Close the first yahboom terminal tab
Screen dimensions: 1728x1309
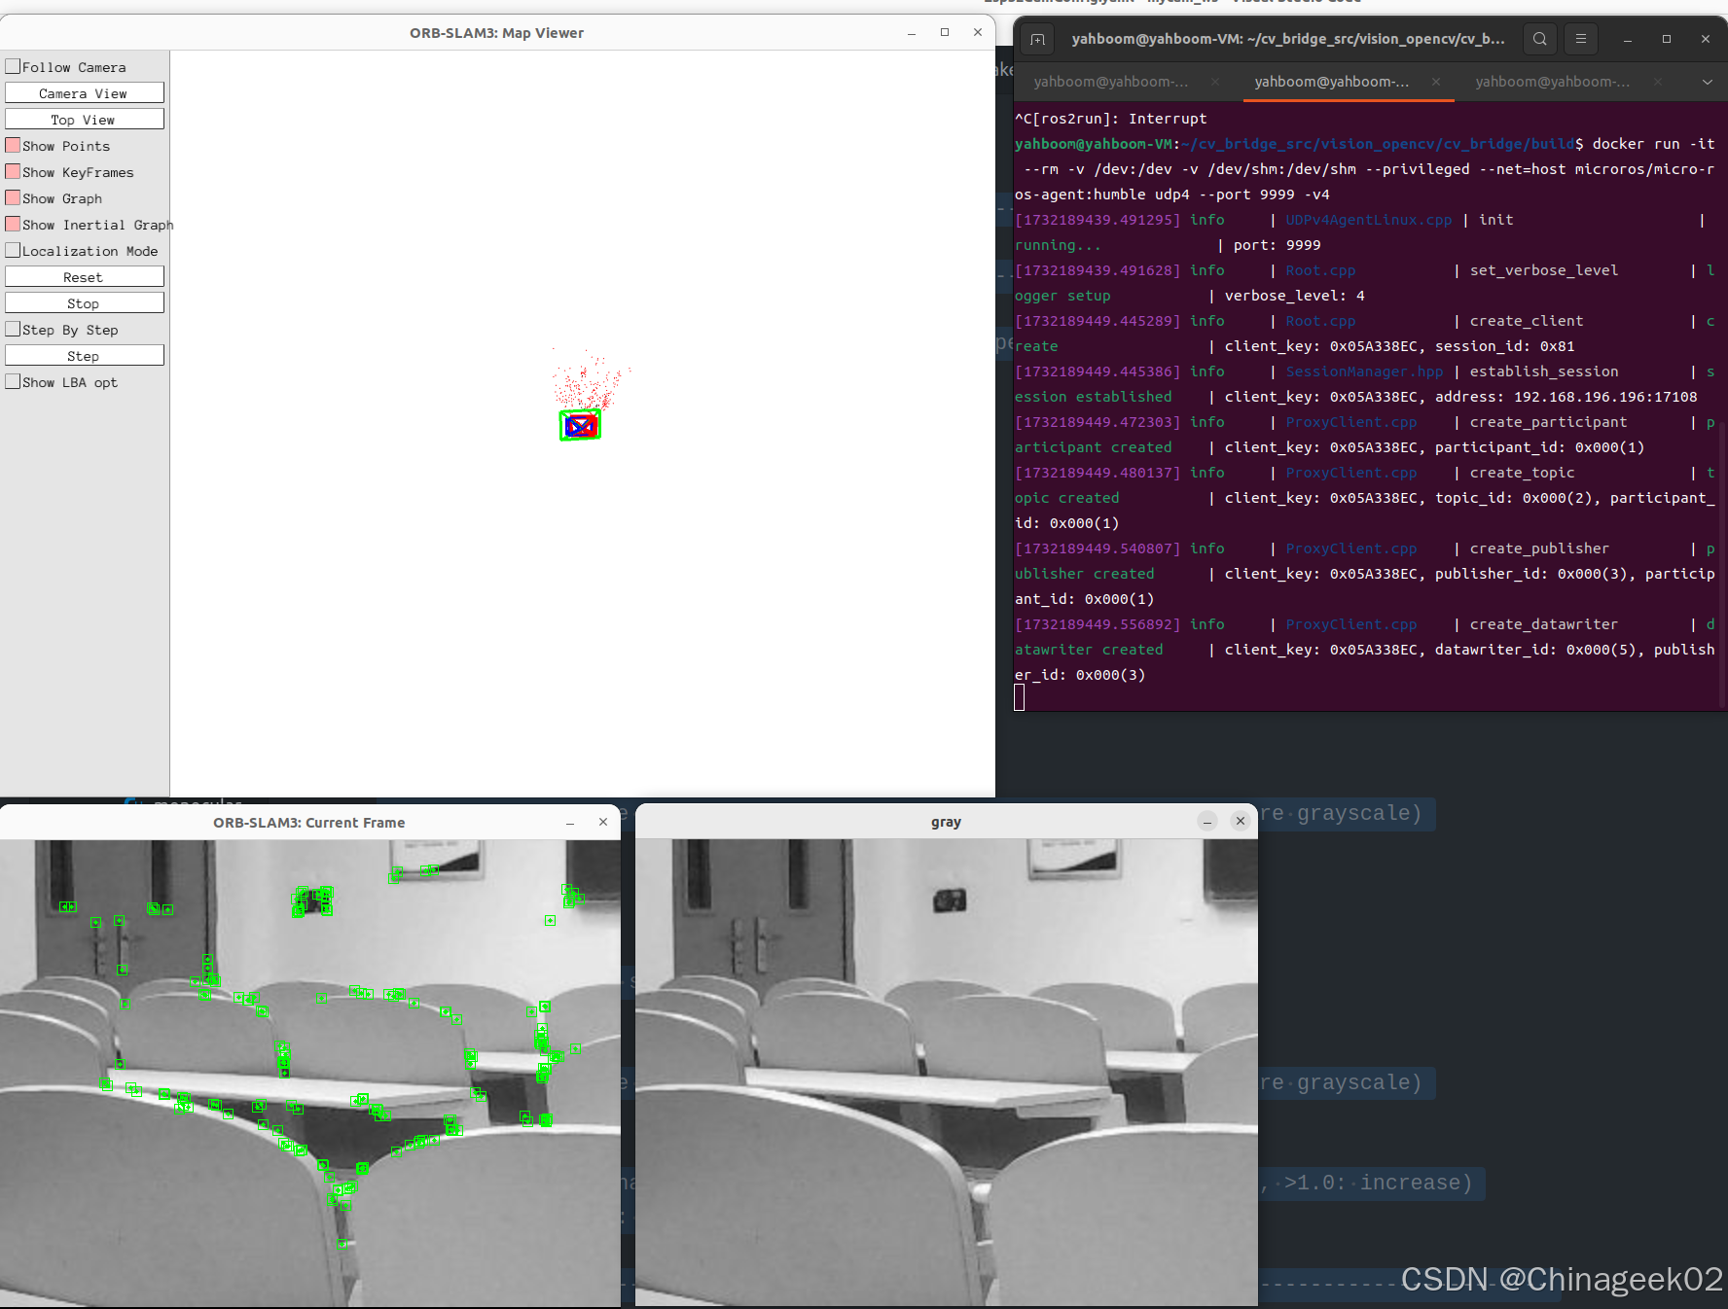[1214, 82]
